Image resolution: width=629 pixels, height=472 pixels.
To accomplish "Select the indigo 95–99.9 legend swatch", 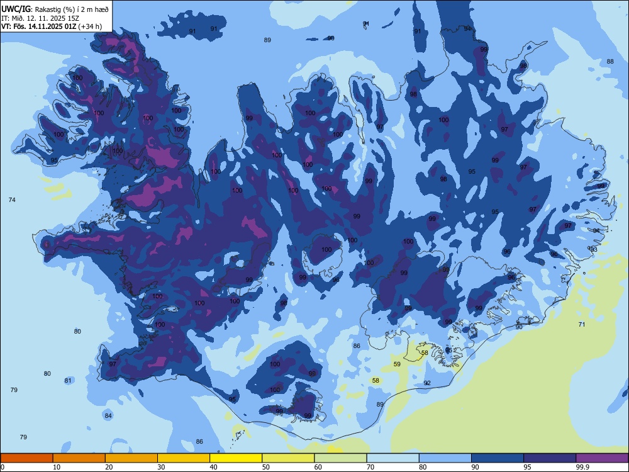I will point(550,458).
